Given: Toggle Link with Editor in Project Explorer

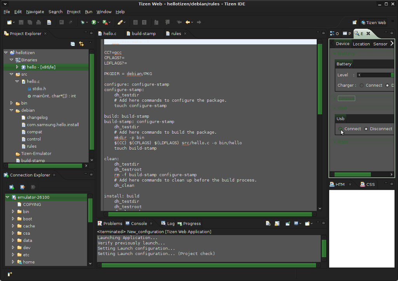Looking at the screenshot, I should pos(81,44).
